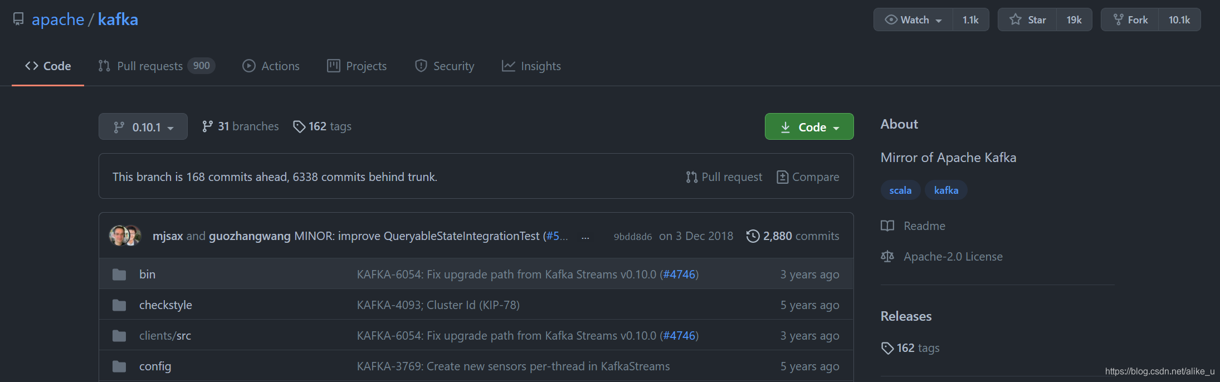Open the 0.10.1 branch selector dropdown
Image resolution: width=1220 pixels, height=382 pixels.
point(143,127)
